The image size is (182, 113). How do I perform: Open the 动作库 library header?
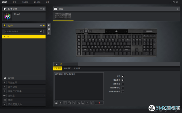coord(24,78)
